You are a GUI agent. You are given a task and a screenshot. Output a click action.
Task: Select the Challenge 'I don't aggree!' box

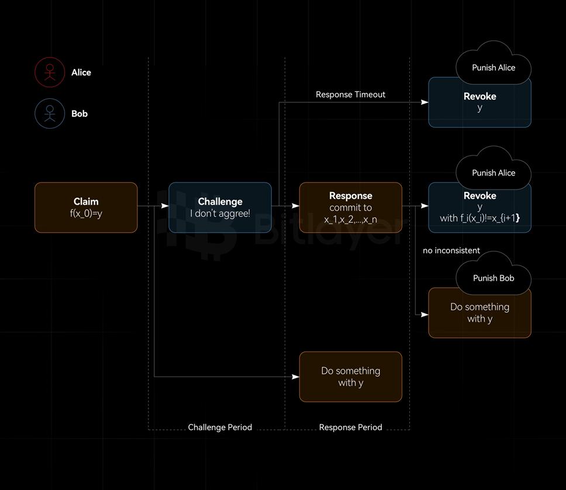tap(220, 208)
